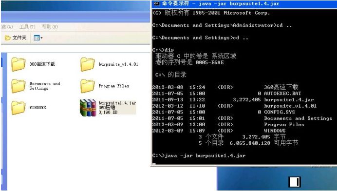Select the burpsuite1.4.jar archive icon
The width and height of the screenshot is (337, 191).
88,108
